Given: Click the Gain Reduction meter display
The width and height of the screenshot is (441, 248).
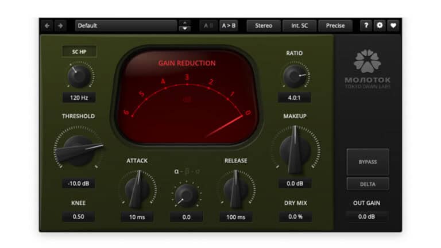Looking at the screenshot, I should (x=187, y=97).
